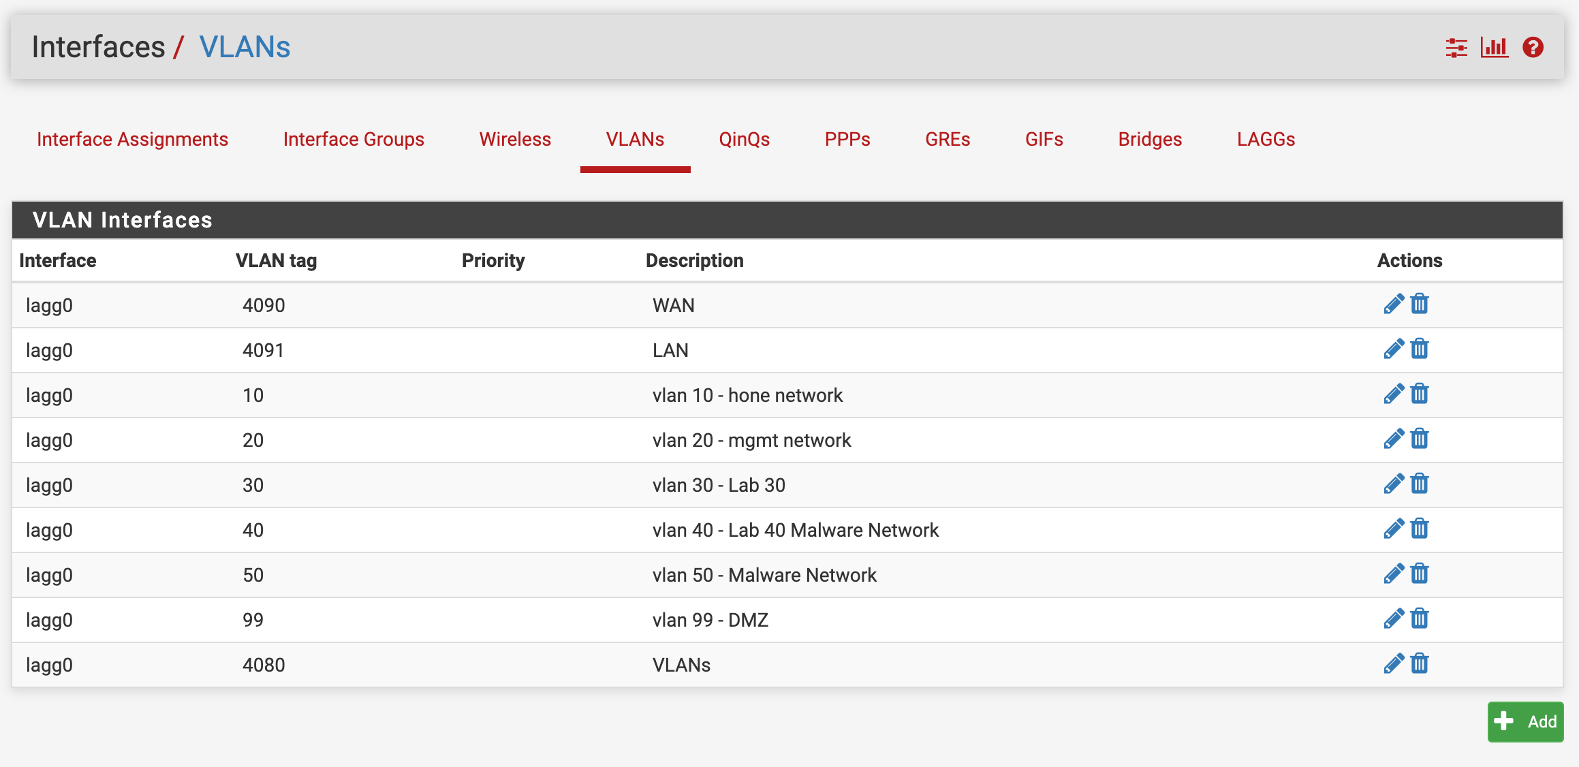
Task: Delete the vlan 20 mgmt network entry
Action: [x=1420, y=439]
